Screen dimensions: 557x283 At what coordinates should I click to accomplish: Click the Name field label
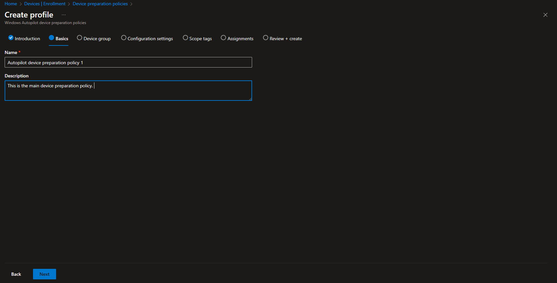11,52
